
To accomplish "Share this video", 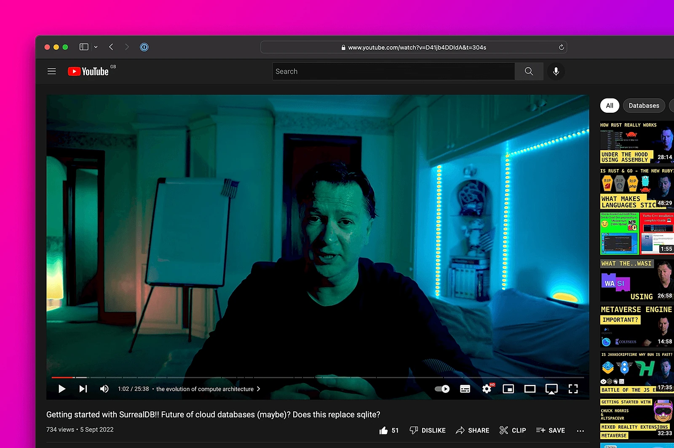I will (472, 430).
